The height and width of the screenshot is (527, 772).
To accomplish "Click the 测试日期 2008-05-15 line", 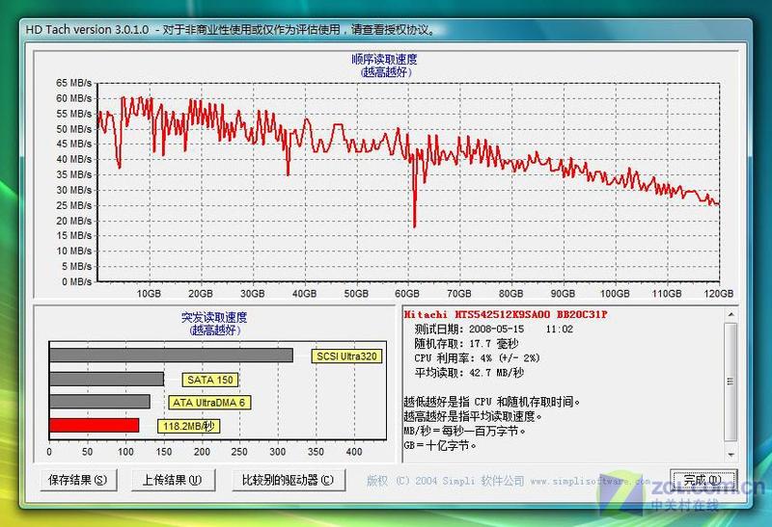I will click(494, 329).
